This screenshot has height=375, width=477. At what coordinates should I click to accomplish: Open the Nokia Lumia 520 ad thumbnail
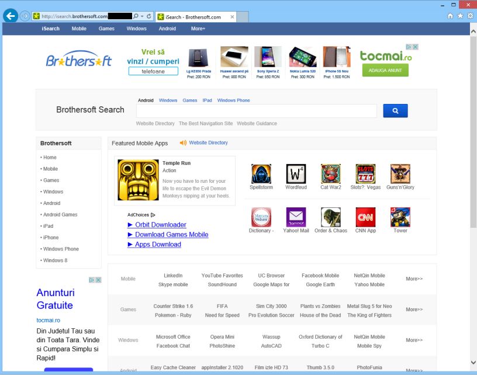click(303, 57)
